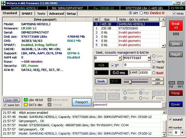This screenshot has height=138, width=186.
Task: Click the temperature field next to t°
Action: click(x=137, y=65)
